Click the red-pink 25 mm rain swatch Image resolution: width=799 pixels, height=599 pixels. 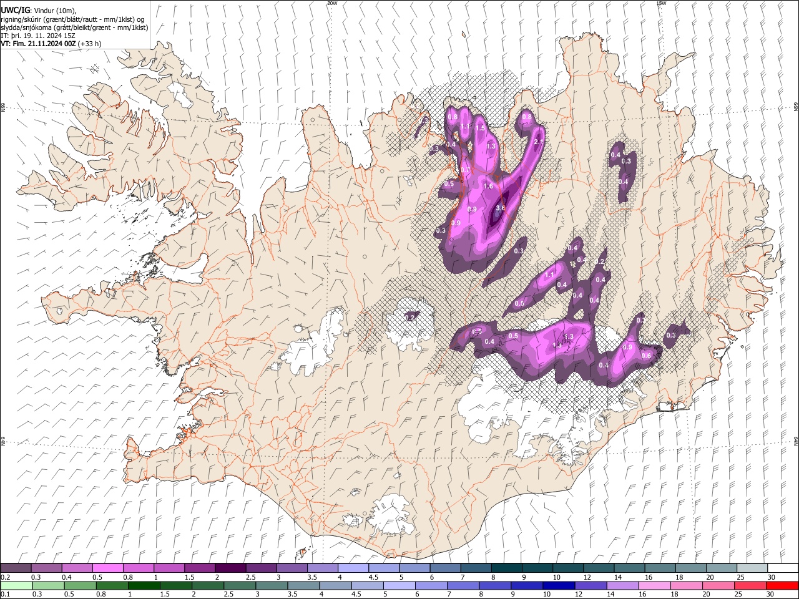click(750, 585)
